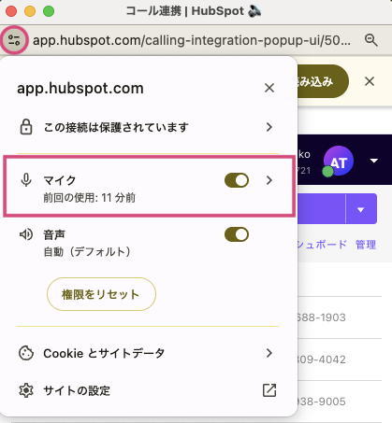Open the site information controls icon

[14, 40]
